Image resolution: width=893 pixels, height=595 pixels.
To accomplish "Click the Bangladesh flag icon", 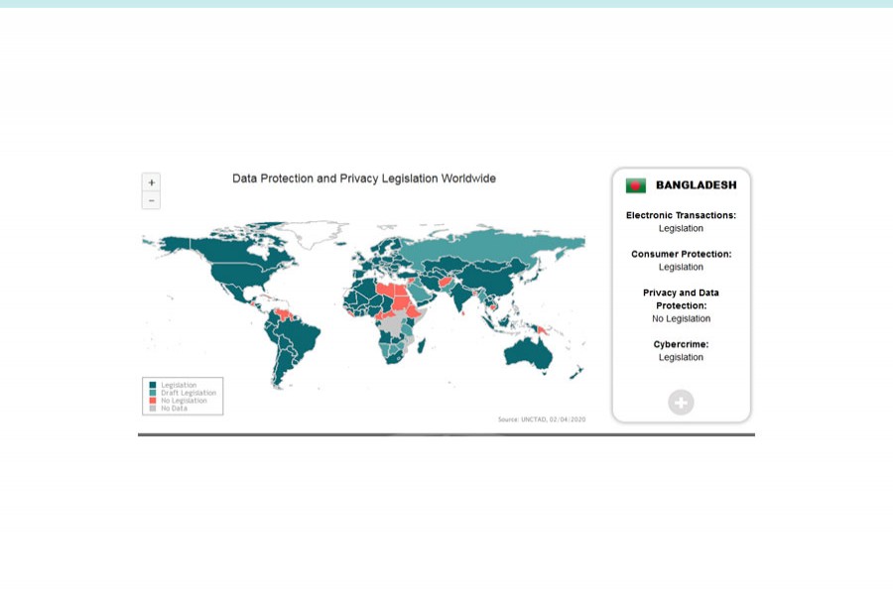I will tap(636, 185).
